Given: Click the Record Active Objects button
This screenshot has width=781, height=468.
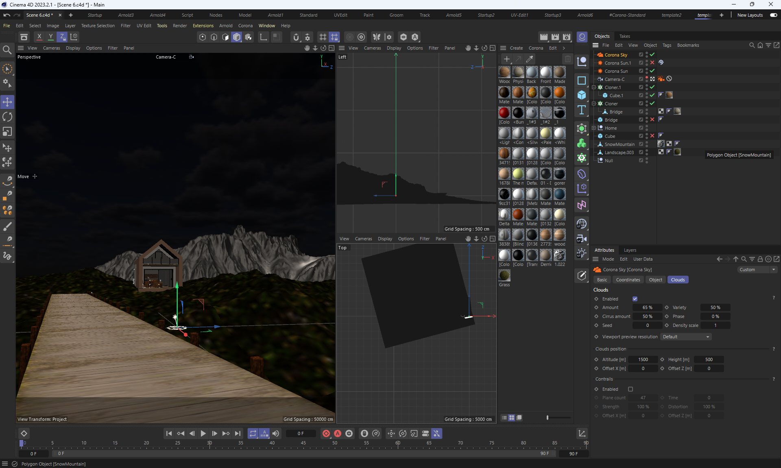Looking at the screenshot, I should tap(326, 433).
